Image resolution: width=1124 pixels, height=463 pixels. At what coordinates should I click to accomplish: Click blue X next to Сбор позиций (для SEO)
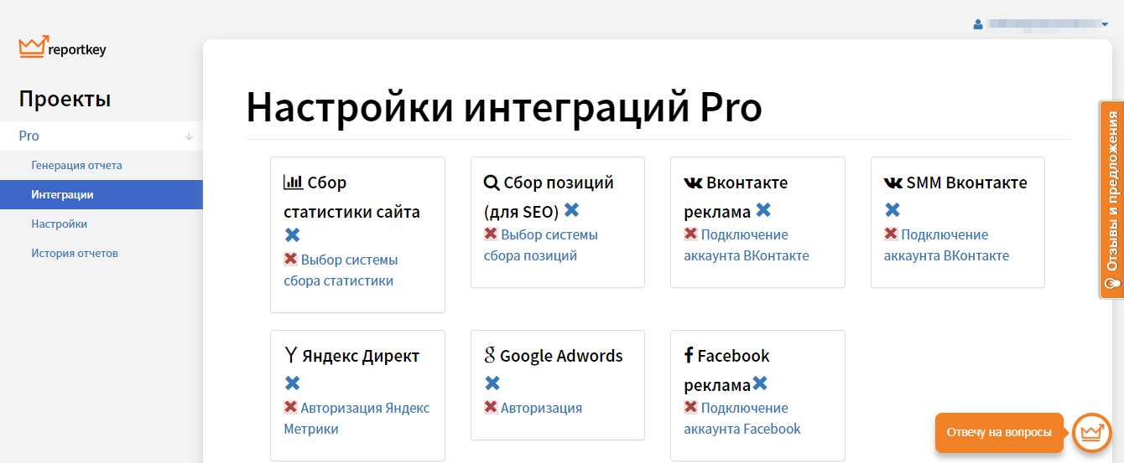click(x=571, y=210)
